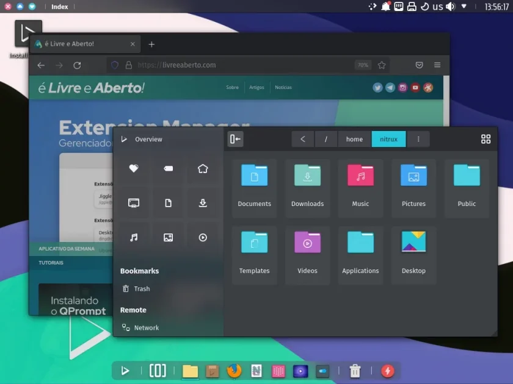Reset 70% zoom indicator in Firefox

point(363,65)
